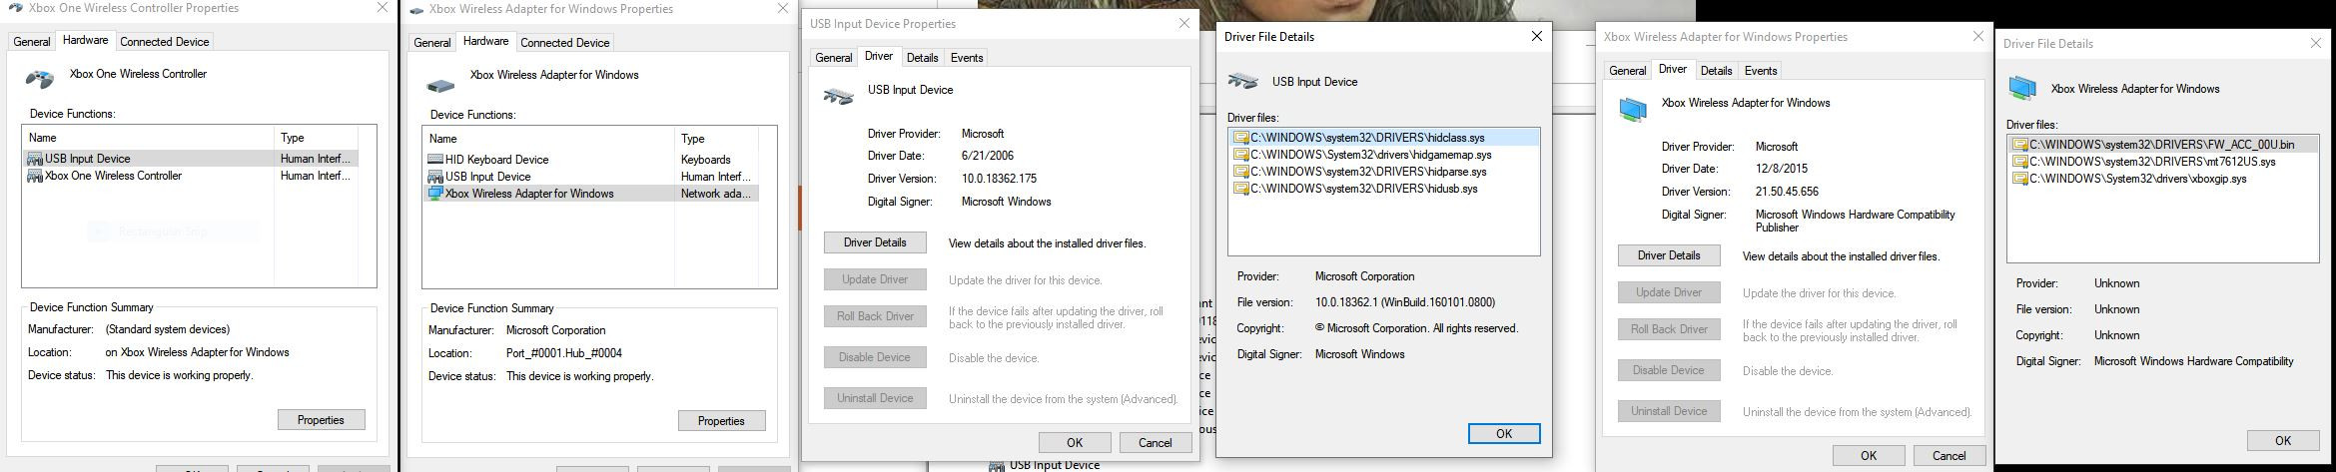The image size is (2336, 472).
Task: Select hidclass.sys driver file
Action: click(x=1383, y=137)
